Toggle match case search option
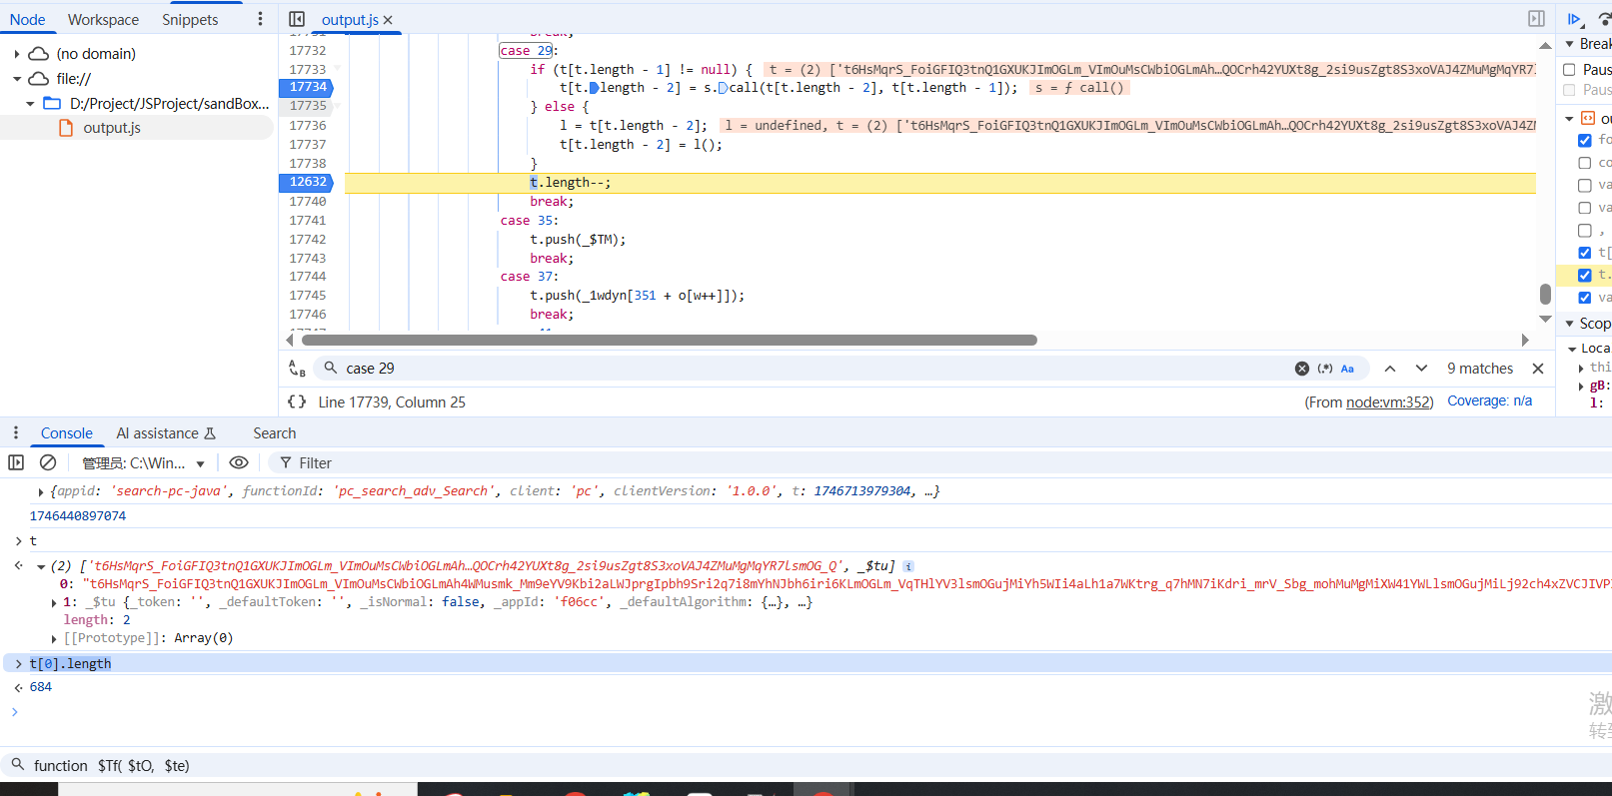This screenshot has height=796, width=1612. point(1347,369)
